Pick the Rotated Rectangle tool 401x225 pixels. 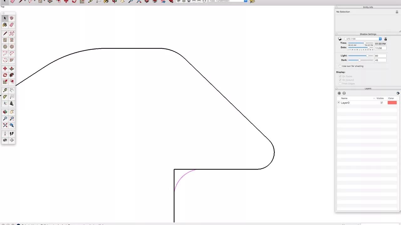tap(12, 40)
